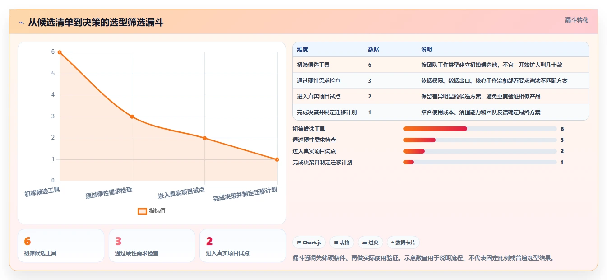Viewport: 607px width, 280px height.
Task: Click the chart data point at value 3
Action: [x=132, y=117]
